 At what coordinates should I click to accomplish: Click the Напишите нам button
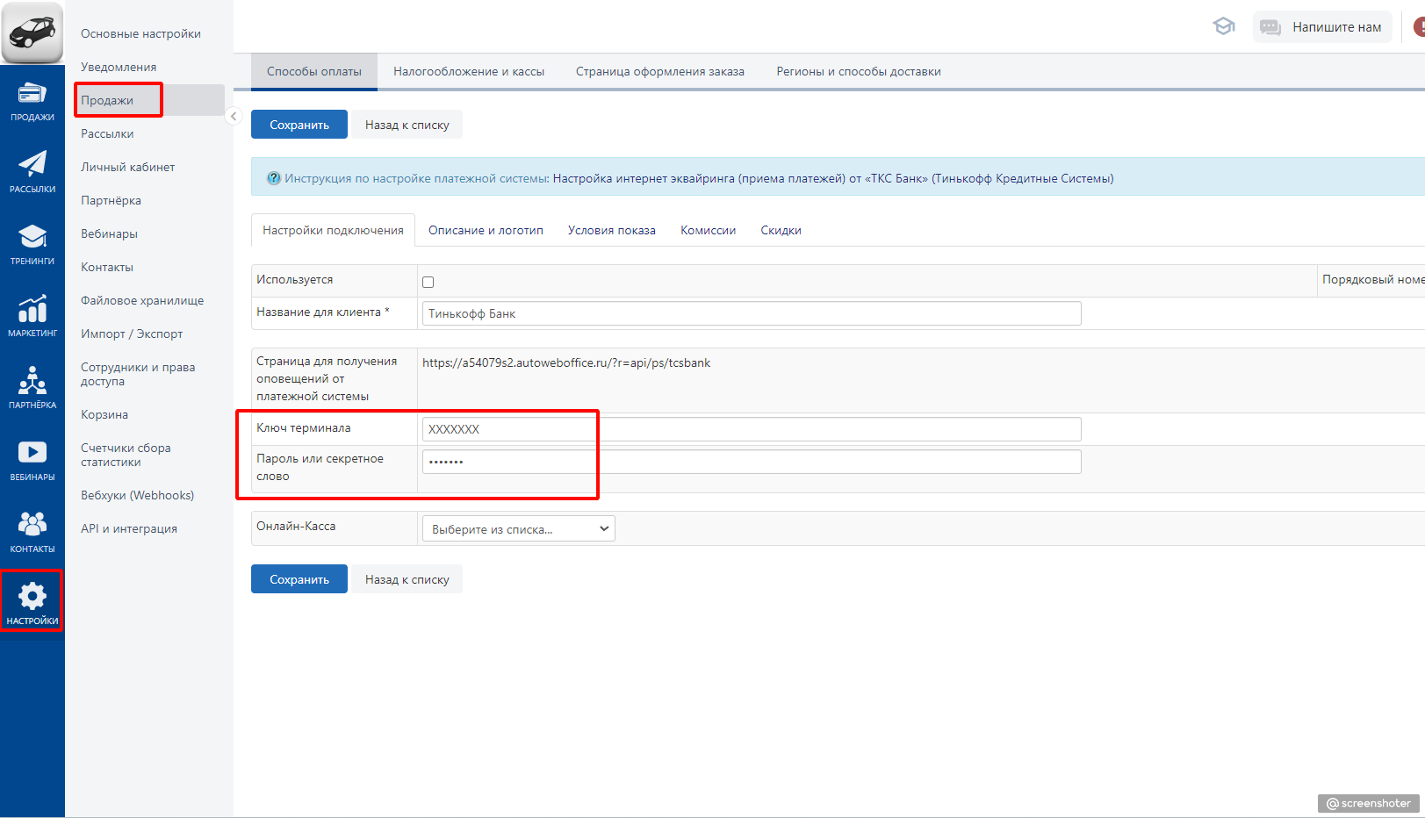tap(1322, 27)
